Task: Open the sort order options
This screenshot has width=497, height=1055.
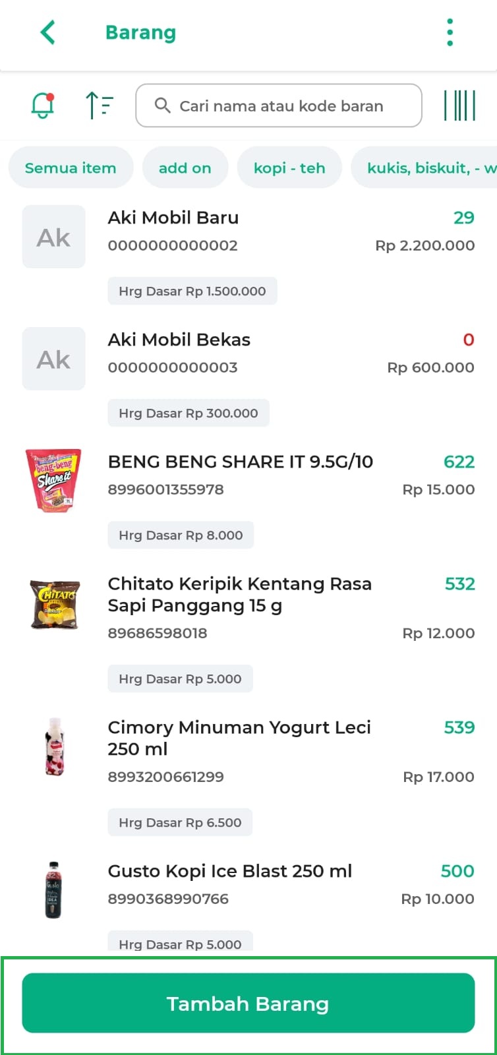Action: click(x=100, y=105)
